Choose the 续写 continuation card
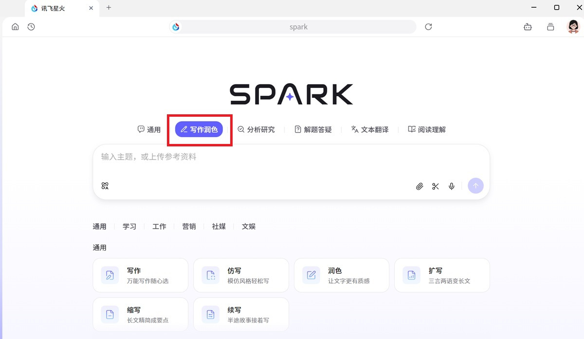The height and width of the screenshot is (339, 584). coord(240,314)
